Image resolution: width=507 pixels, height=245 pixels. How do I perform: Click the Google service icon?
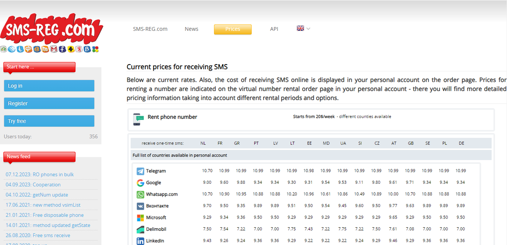140,183
